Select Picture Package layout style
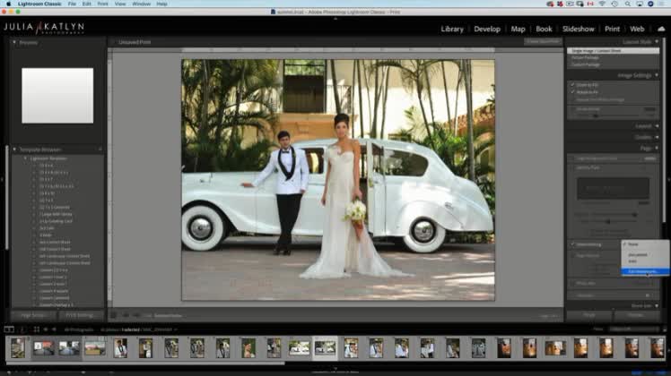The height and width of the screenshot is (376, 671). coord(585,57)
